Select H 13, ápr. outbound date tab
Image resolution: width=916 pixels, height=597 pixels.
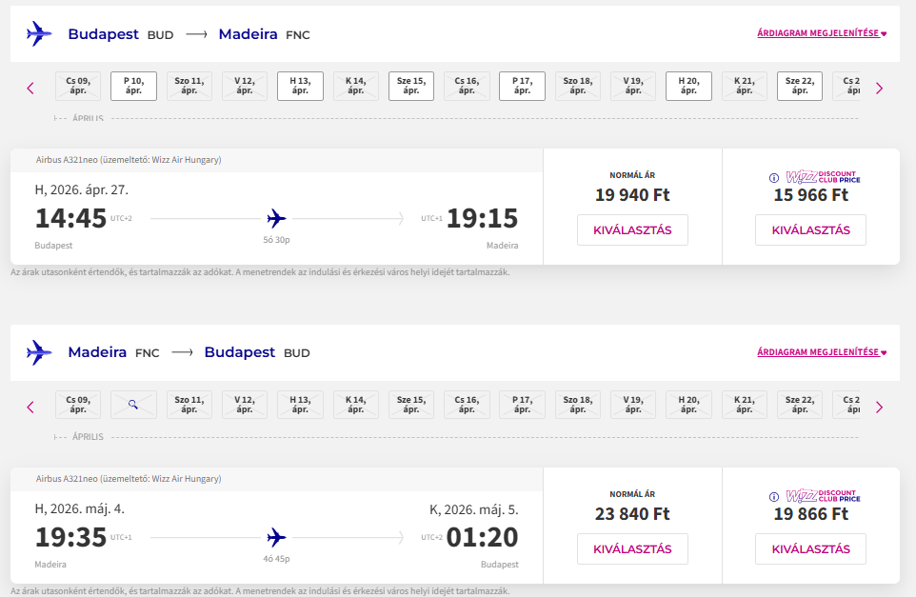click(x=300, y=87)
